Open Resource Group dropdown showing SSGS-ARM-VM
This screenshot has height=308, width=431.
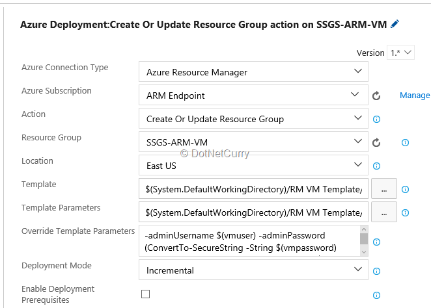point(253,142)
